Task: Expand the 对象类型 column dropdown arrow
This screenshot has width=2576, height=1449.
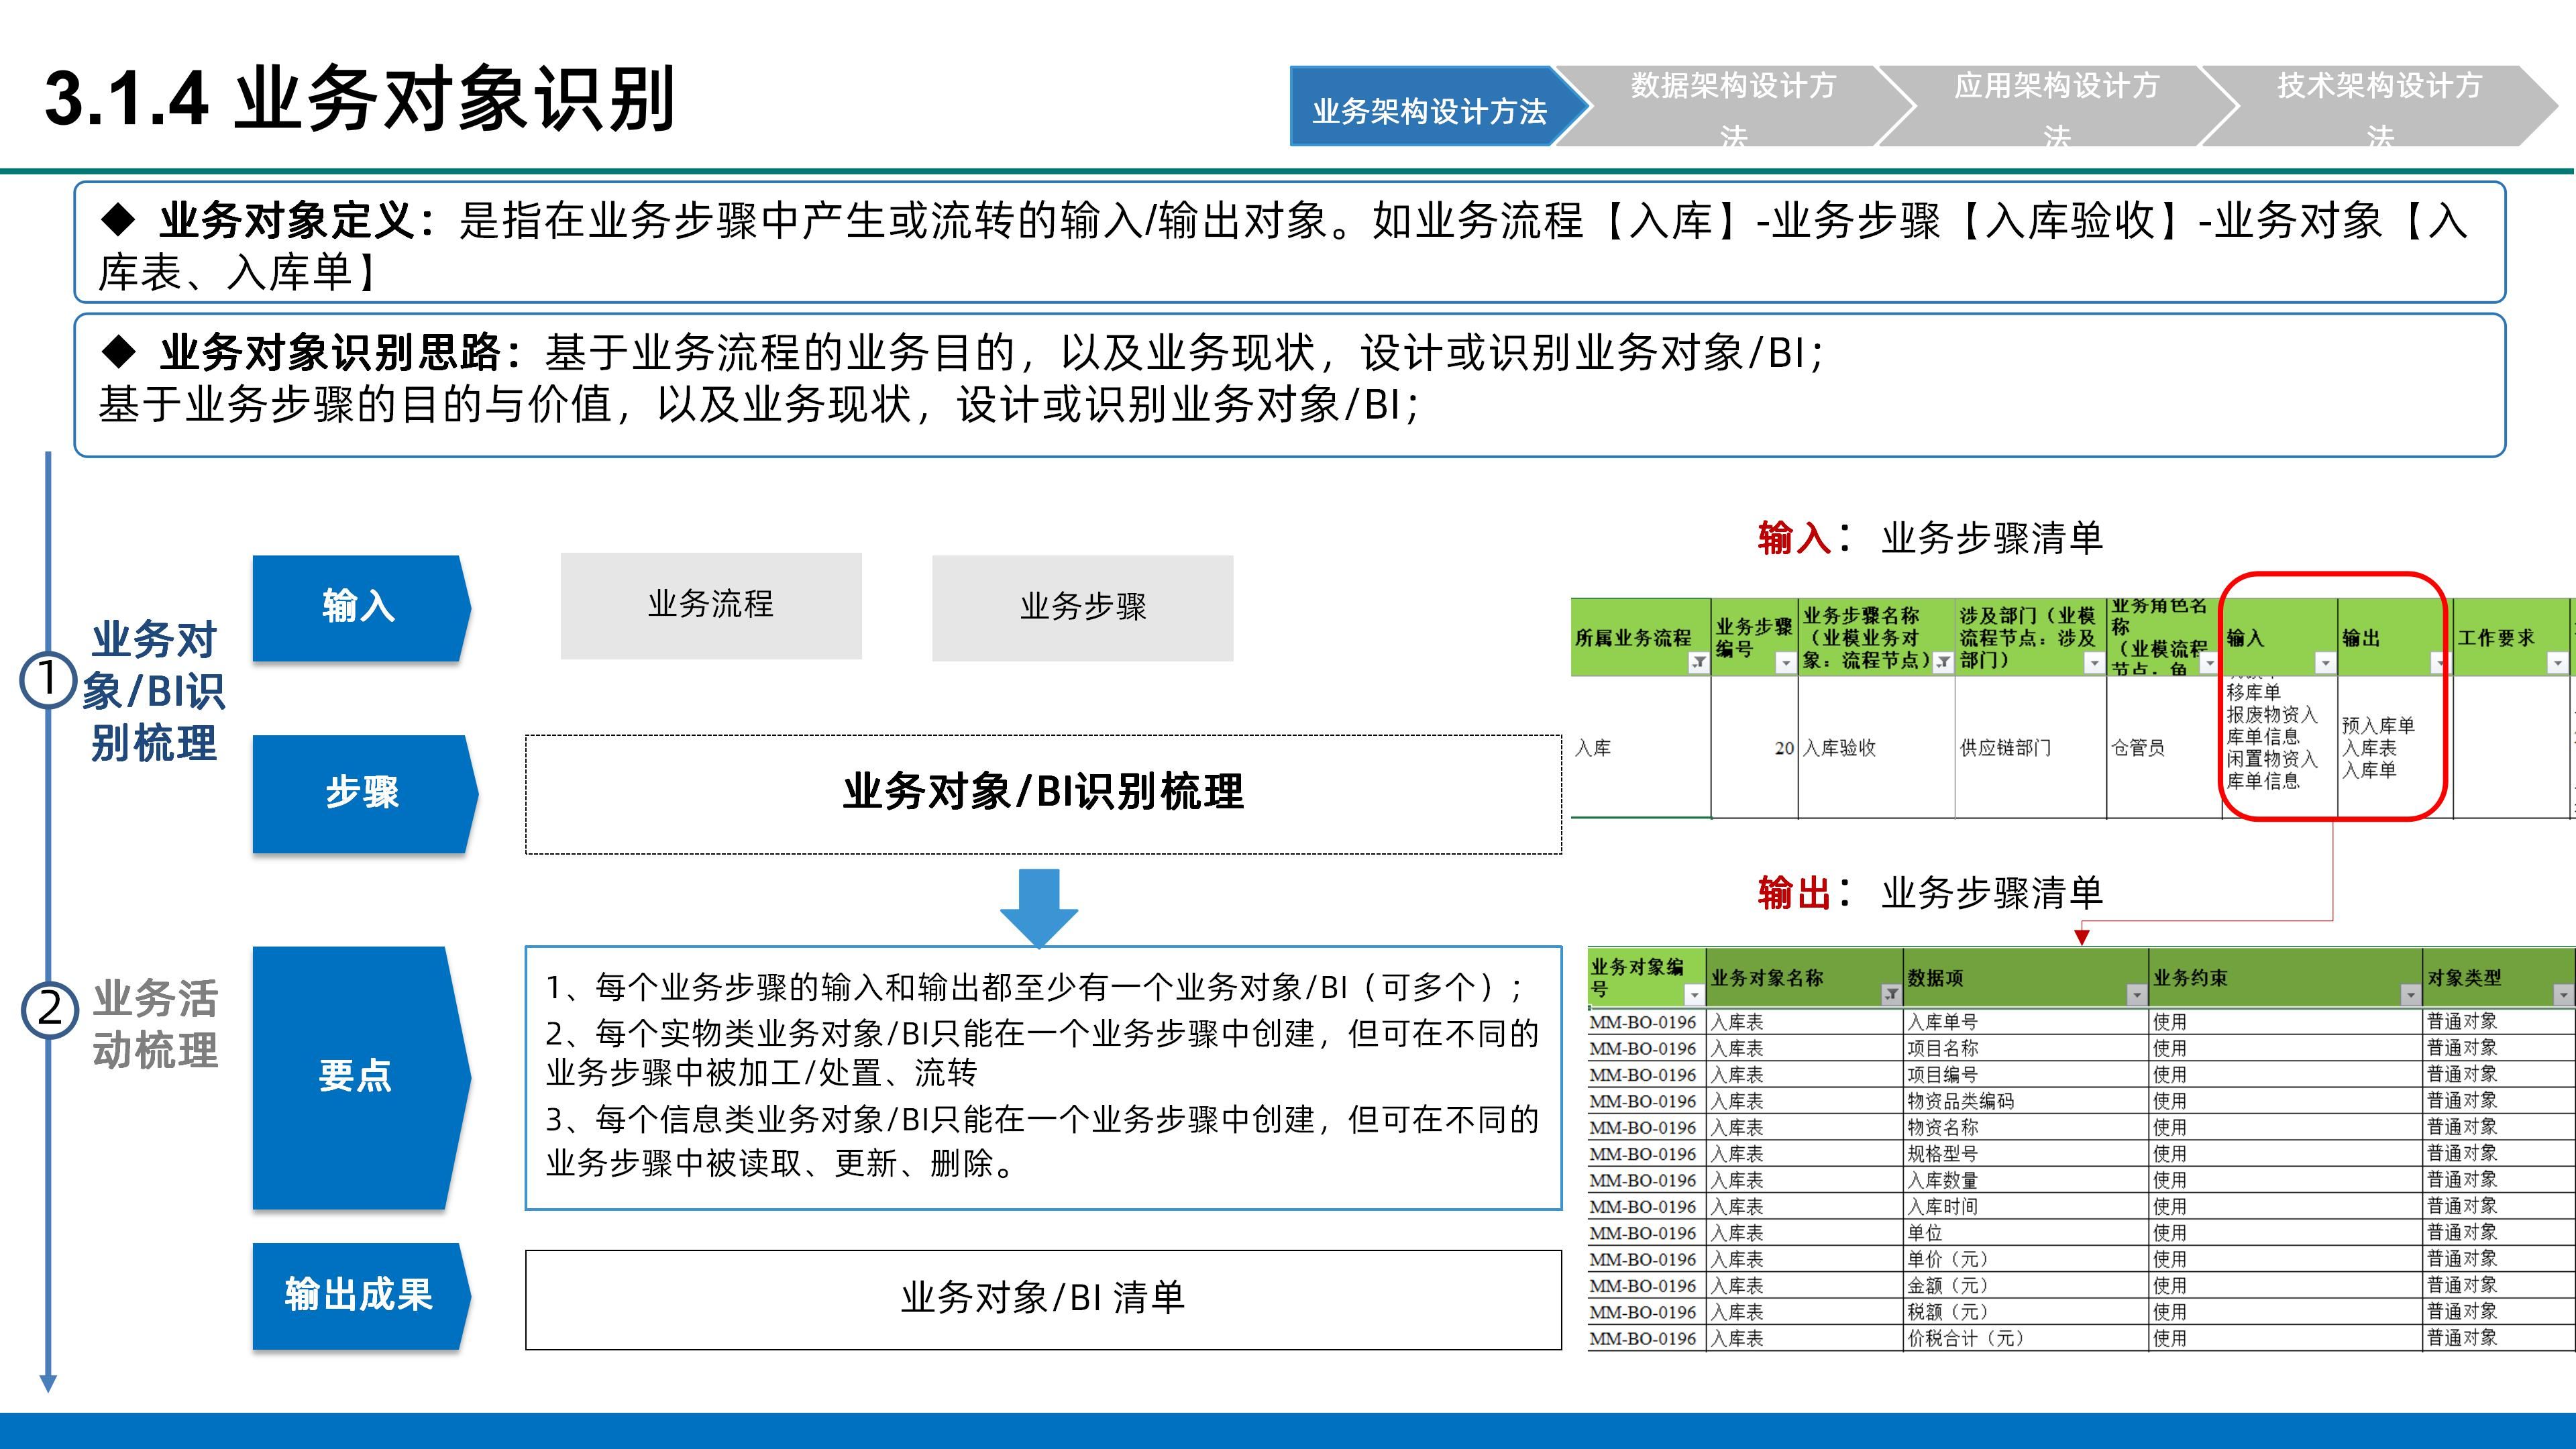Action: tap(2563, 994)
